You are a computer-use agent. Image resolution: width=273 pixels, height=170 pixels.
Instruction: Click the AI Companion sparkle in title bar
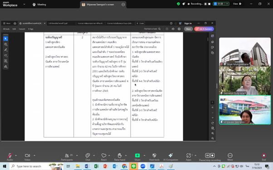pos(184,4)
